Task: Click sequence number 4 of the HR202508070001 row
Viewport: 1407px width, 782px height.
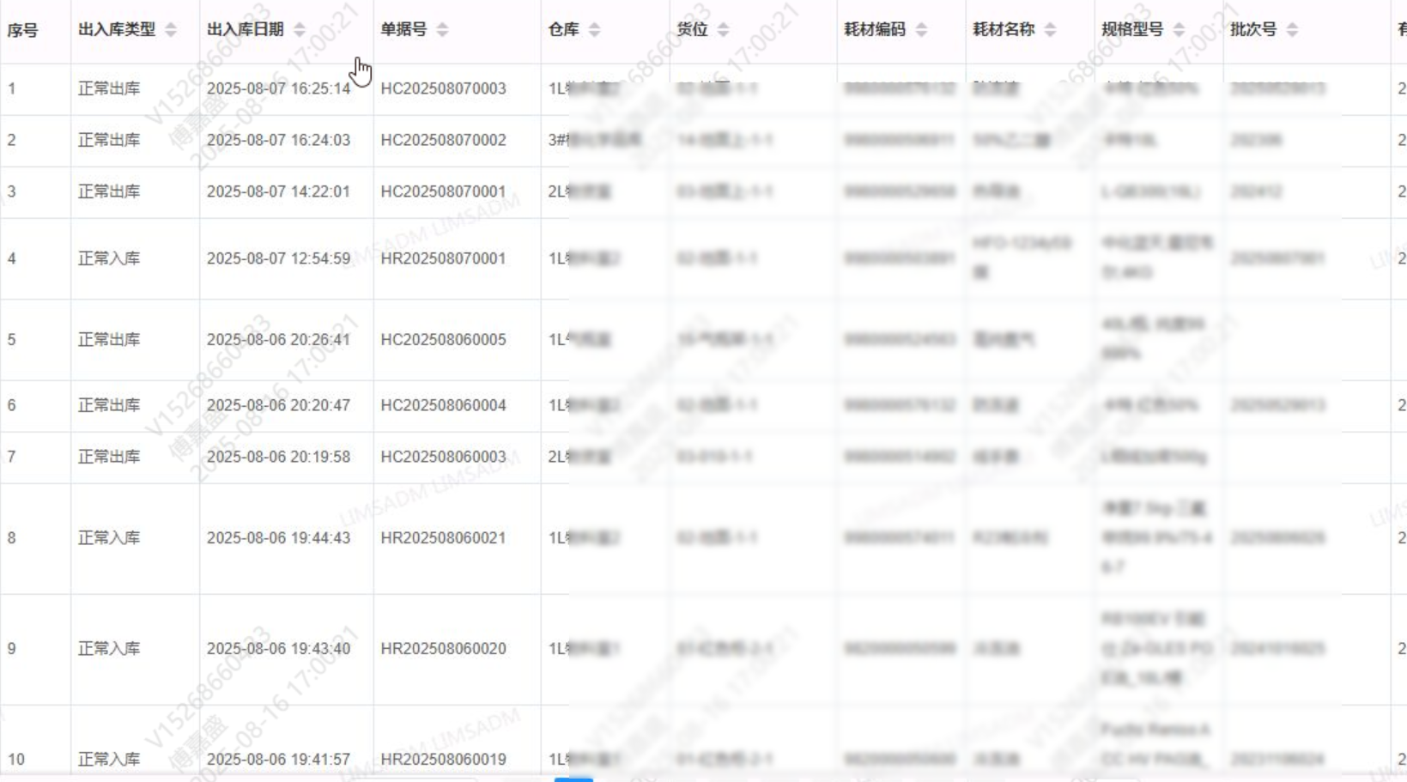Action: pyautogui.click(x=12, y=258)
